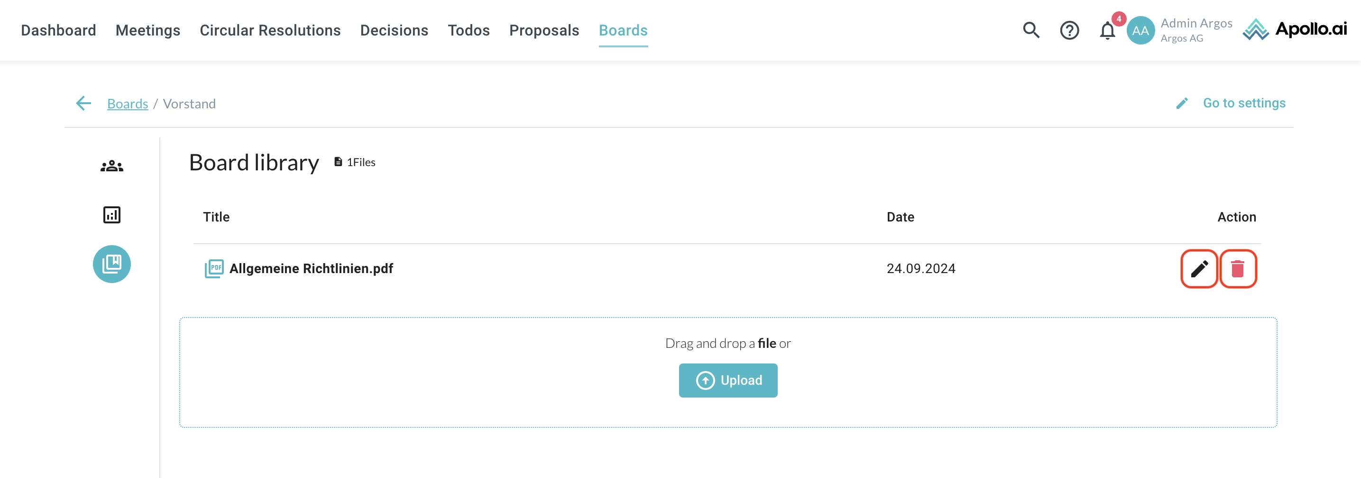Switch to the Meetings tab
This screenshot has height=478, width=1361.
pyautogui.click(x=148, y=31)
